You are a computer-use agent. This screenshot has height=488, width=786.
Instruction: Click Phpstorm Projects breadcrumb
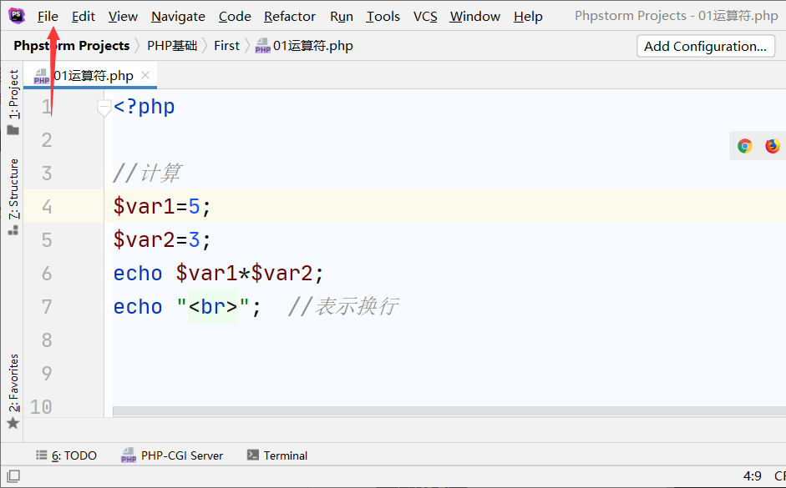tap(72, 46)
